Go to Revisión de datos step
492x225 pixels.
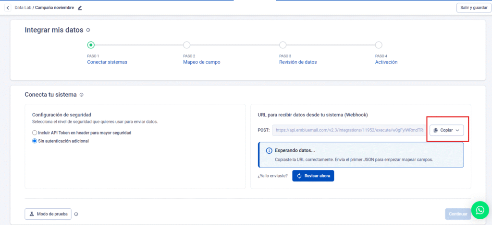297,62
